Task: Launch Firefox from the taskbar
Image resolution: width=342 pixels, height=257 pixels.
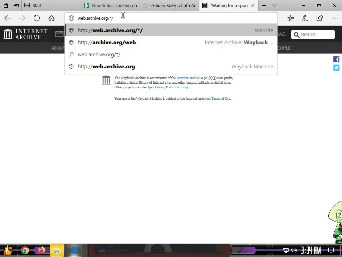Action: pyautogui.click(x=41, y=250)
